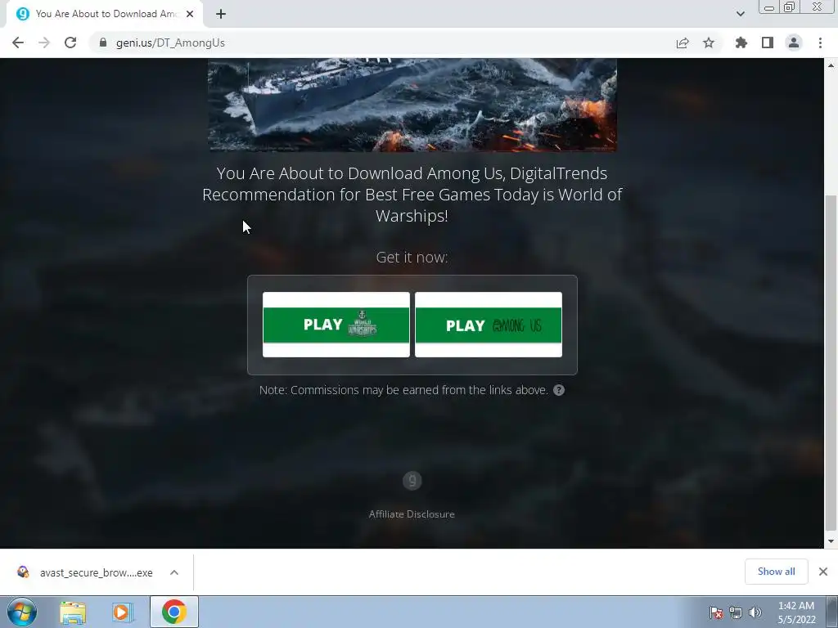Minimize the Chrome window
This screenshot has height=628, width=838.
pos(769,7)
